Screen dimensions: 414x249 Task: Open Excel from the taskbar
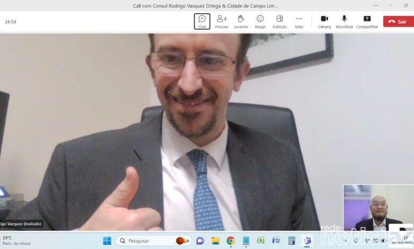261,241
